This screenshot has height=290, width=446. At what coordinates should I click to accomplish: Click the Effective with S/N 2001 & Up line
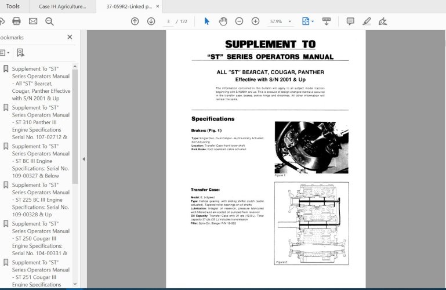point(270,79)
